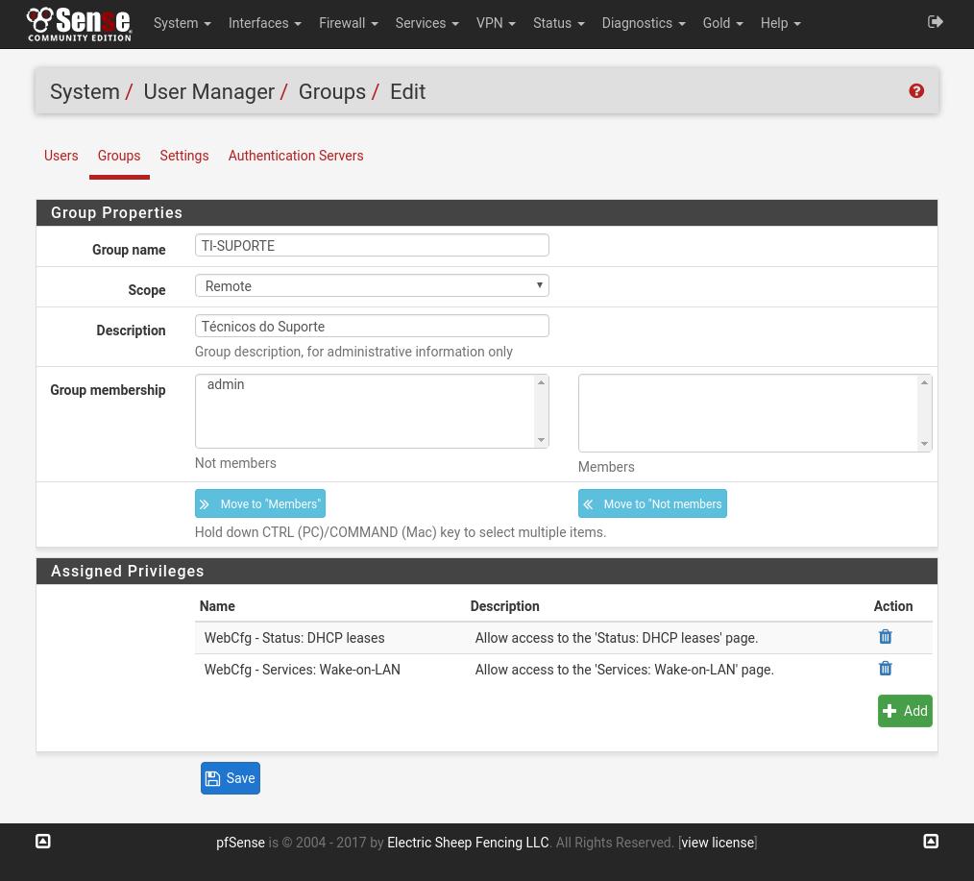Click the Action column header
Image resolution: width=974 pixels, height=881 pixels.
click(893, 606)
